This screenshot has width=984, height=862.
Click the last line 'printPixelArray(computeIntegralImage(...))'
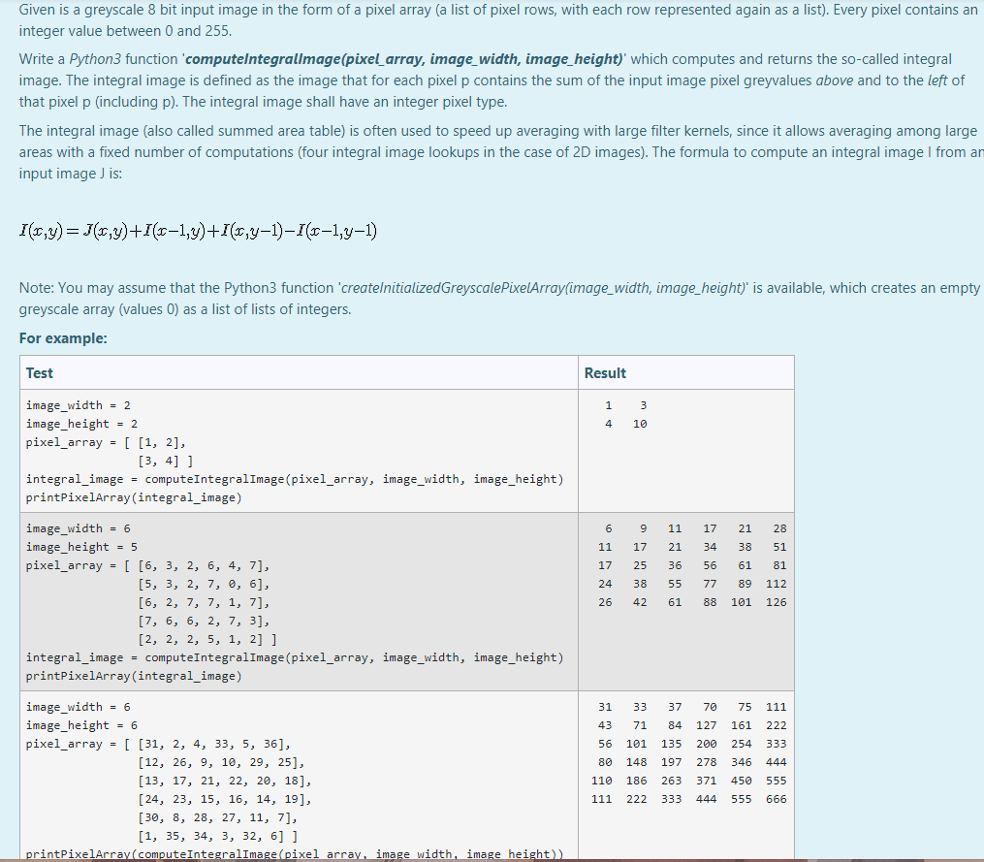[x=295, y=854]
